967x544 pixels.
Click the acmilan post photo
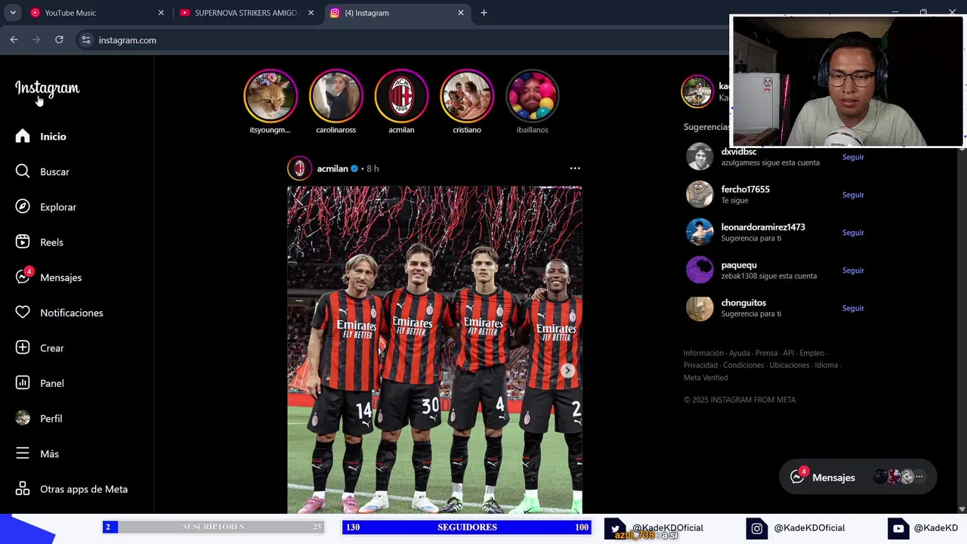point(434,350)
